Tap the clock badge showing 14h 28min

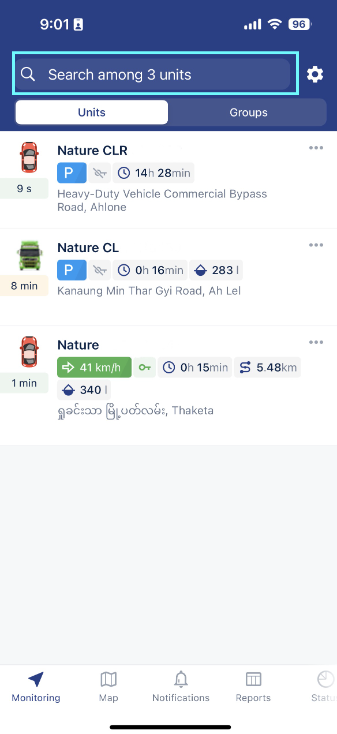153,173
